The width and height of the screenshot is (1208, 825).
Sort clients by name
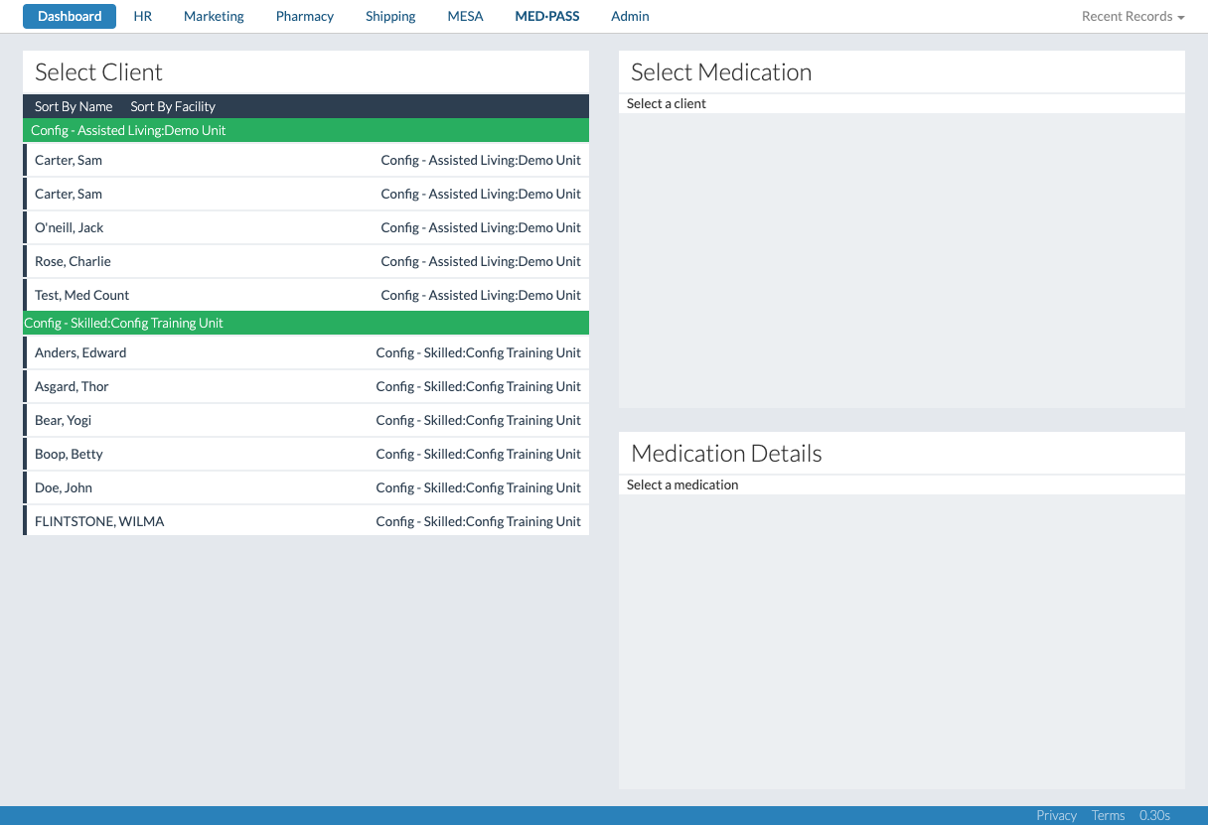[74, 106]
